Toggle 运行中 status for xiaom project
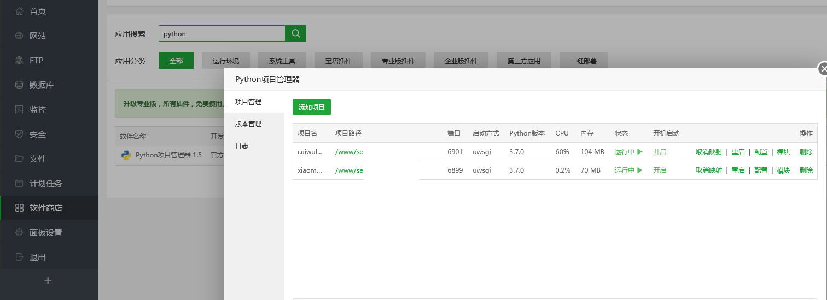 (x=628, y=170)
